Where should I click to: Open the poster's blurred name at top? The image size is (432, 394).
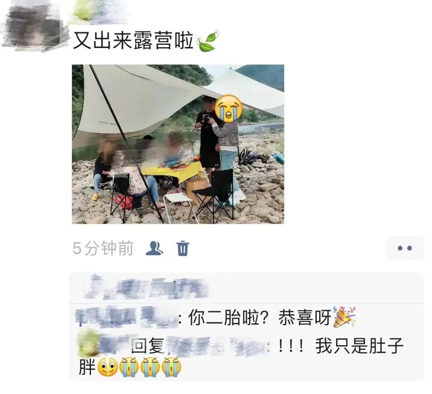(x=96, y=12)
